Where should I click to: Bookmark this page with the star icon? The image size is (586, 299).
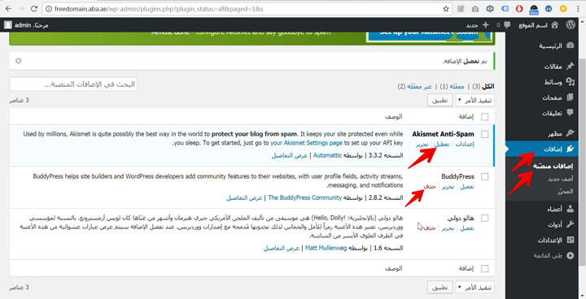click(x=445, y=9)
